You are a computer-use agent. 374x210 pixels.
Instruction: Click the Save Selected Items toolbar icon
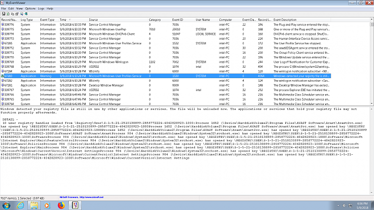(x=3, y=14)
